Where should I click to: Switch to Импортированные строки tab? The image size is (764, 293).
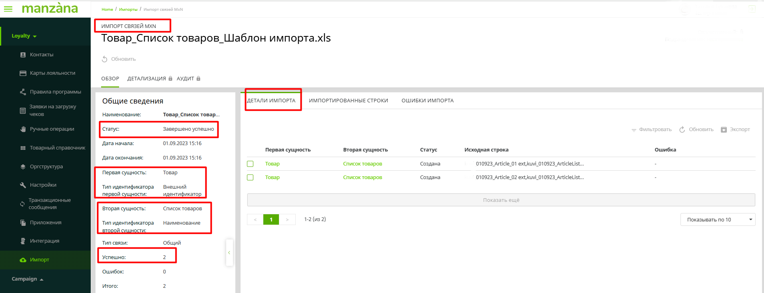pyautogui.click(x=348, y=101)
